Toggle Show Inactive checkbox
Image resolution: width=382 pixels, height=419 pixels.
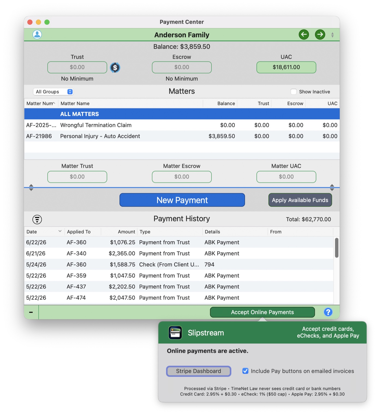(x=294, y=92)
